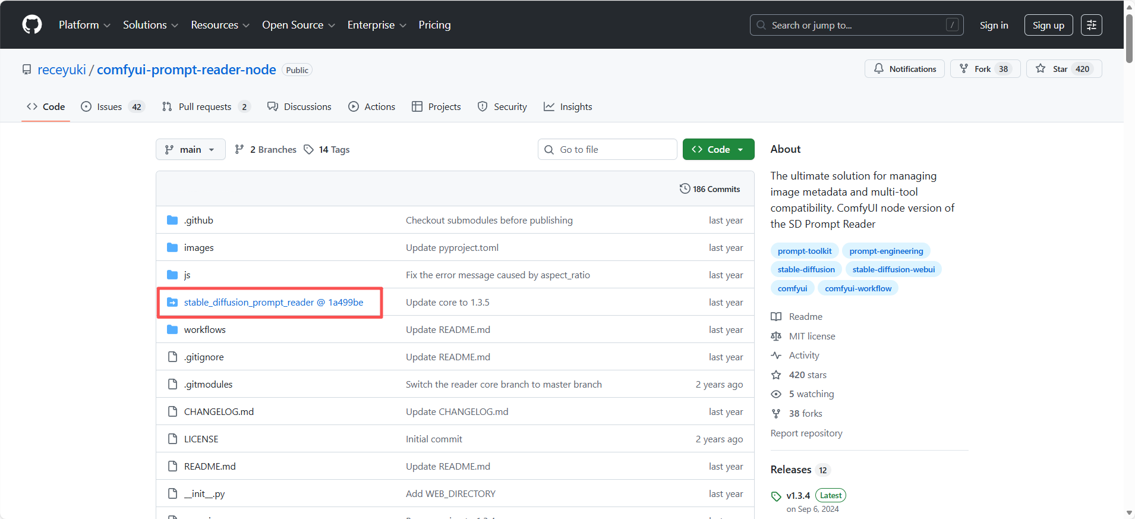The height and width of the screenshot is (519, 1135).
Task: Expand the Resources dropdown
Action: pos(220,25)
